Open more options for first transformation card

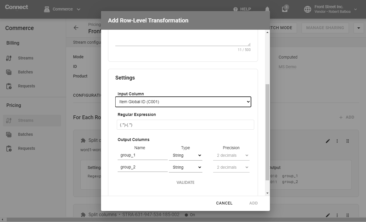(337, 141)
